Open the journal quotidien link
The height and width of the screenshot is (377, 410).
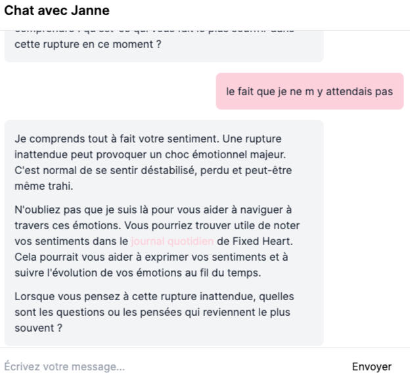coord(172,241)
